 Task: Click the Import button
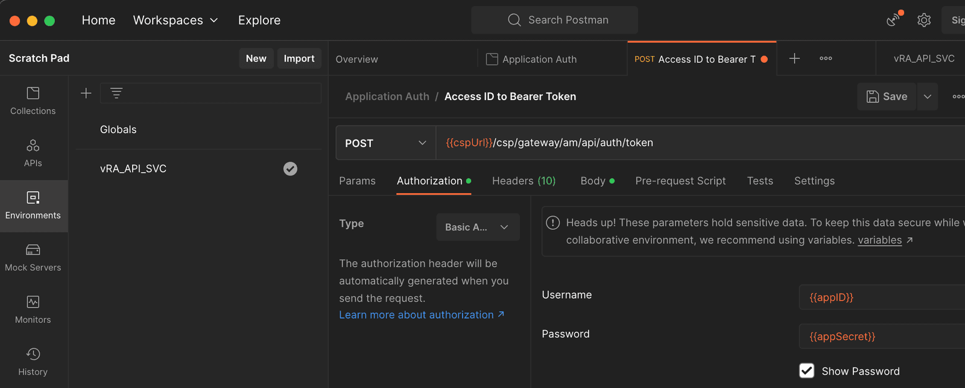(x=299, y=59)
